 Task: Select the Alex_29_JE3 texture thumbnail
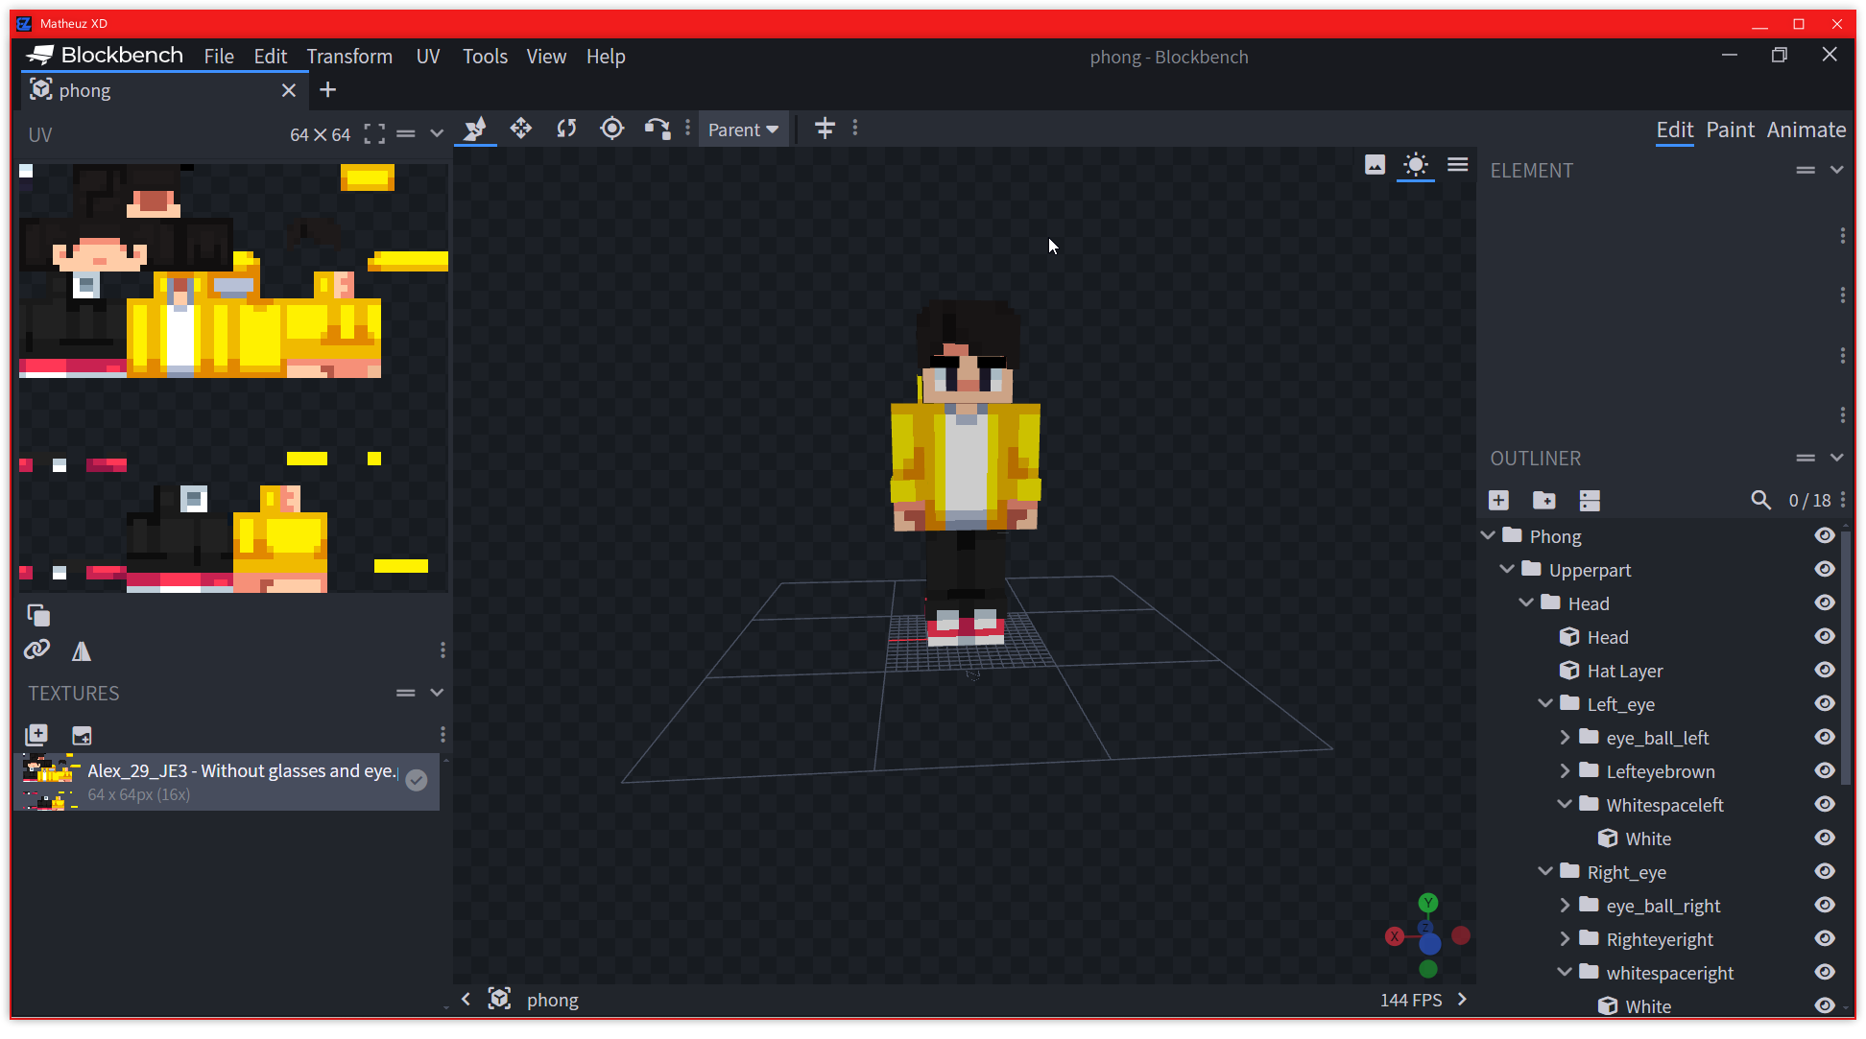pos(50,780)
